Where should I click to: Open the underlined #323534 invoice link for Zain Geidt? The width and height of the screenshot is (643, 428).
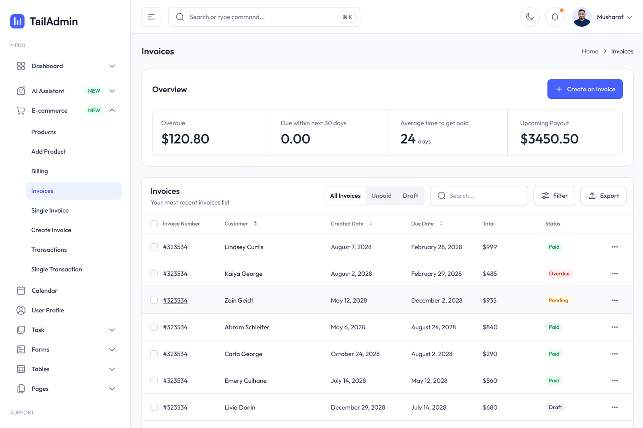[175, 300]
